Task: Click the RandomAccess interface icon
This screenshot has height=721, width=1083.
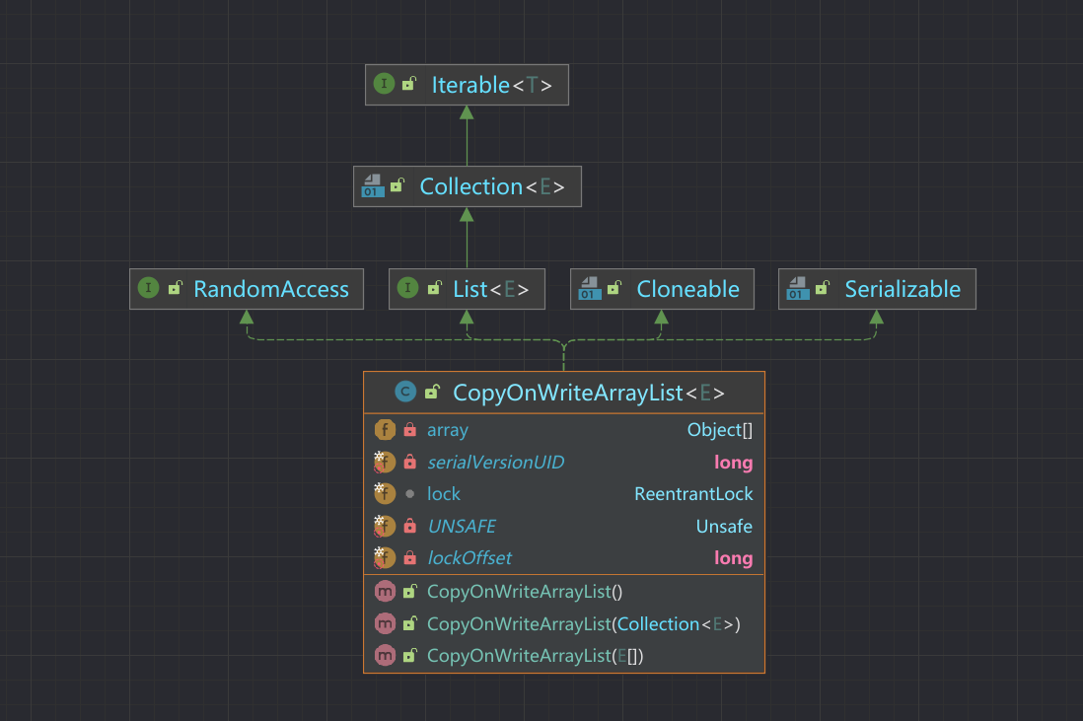Action: tap(149, 288)
